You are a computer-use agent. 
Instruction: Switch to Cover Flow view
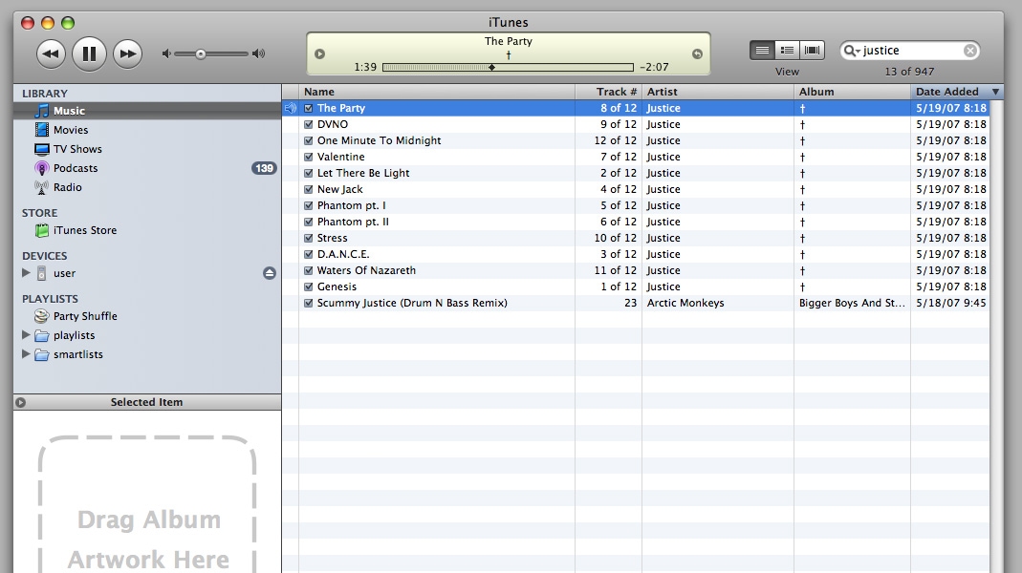click(x=812, y=50)
